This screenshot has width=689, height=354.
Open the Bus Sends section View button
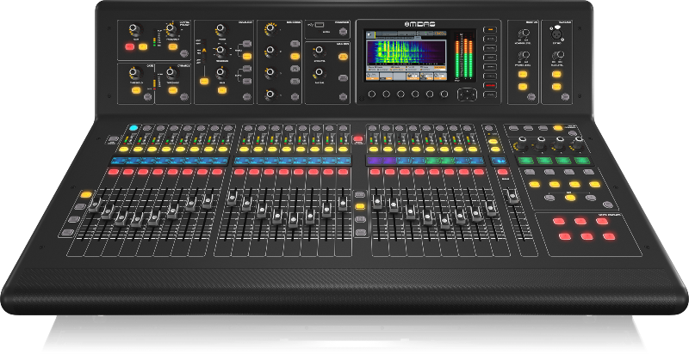295,97
